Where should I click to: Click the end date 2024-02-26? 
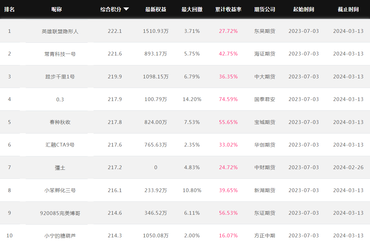point(348,167)
